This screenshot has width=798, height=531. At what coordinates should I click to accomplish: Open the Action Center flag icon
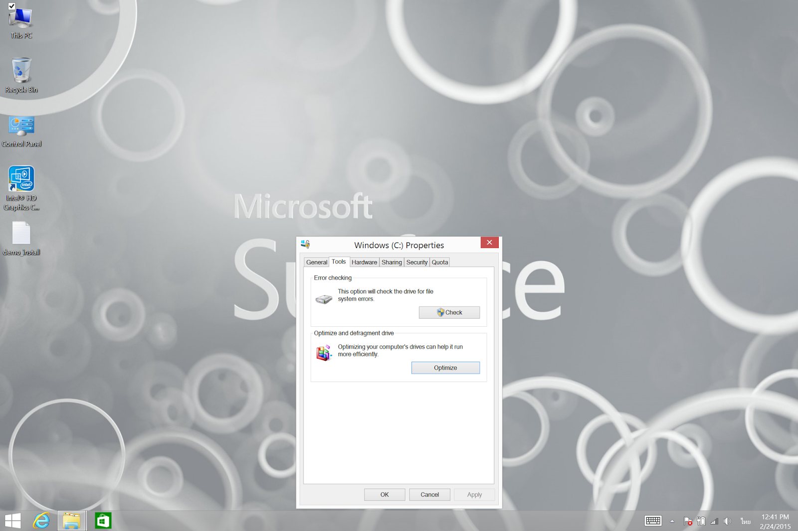[x=688, y=521]
